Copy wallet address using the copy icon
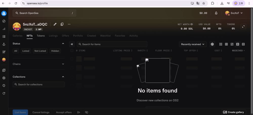This screenshot has width=253, height=115. coord(62,24)
